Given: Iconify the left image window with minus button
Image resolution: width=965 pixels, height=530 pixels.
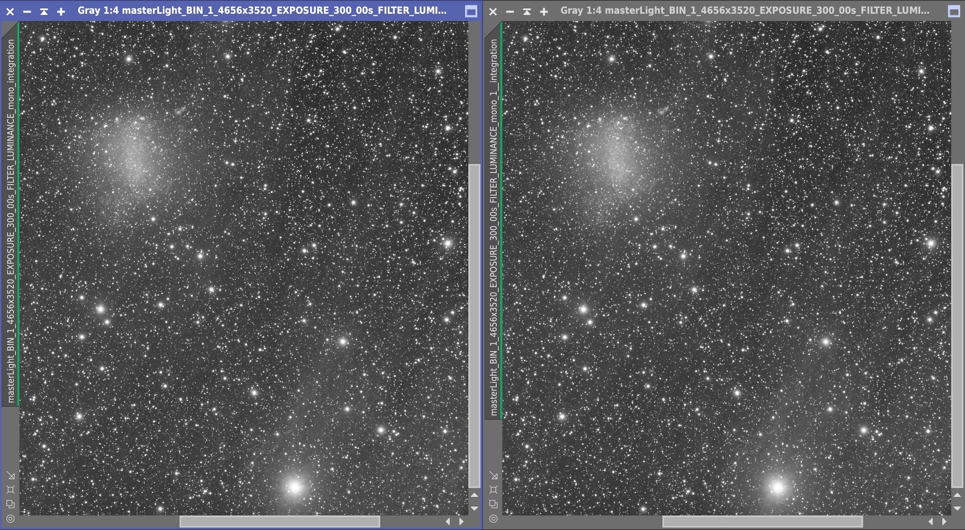Looking at the screenshot, I should click(x=27, y=11).
